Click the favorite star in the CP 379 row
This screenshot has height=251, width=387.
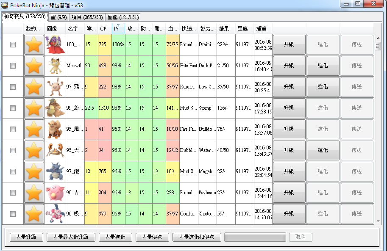click(34, 214)
